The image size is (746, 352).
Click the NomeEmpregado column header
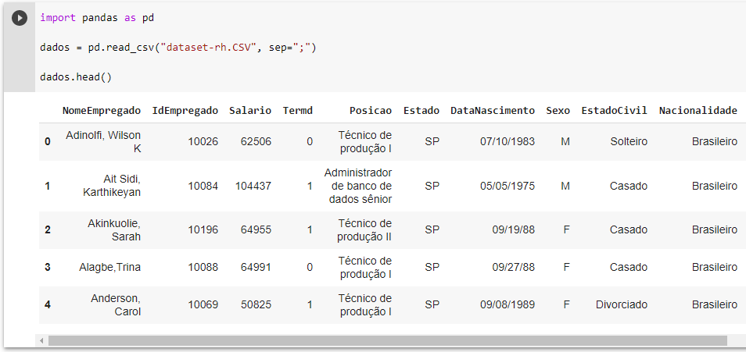tap(102, 110)
